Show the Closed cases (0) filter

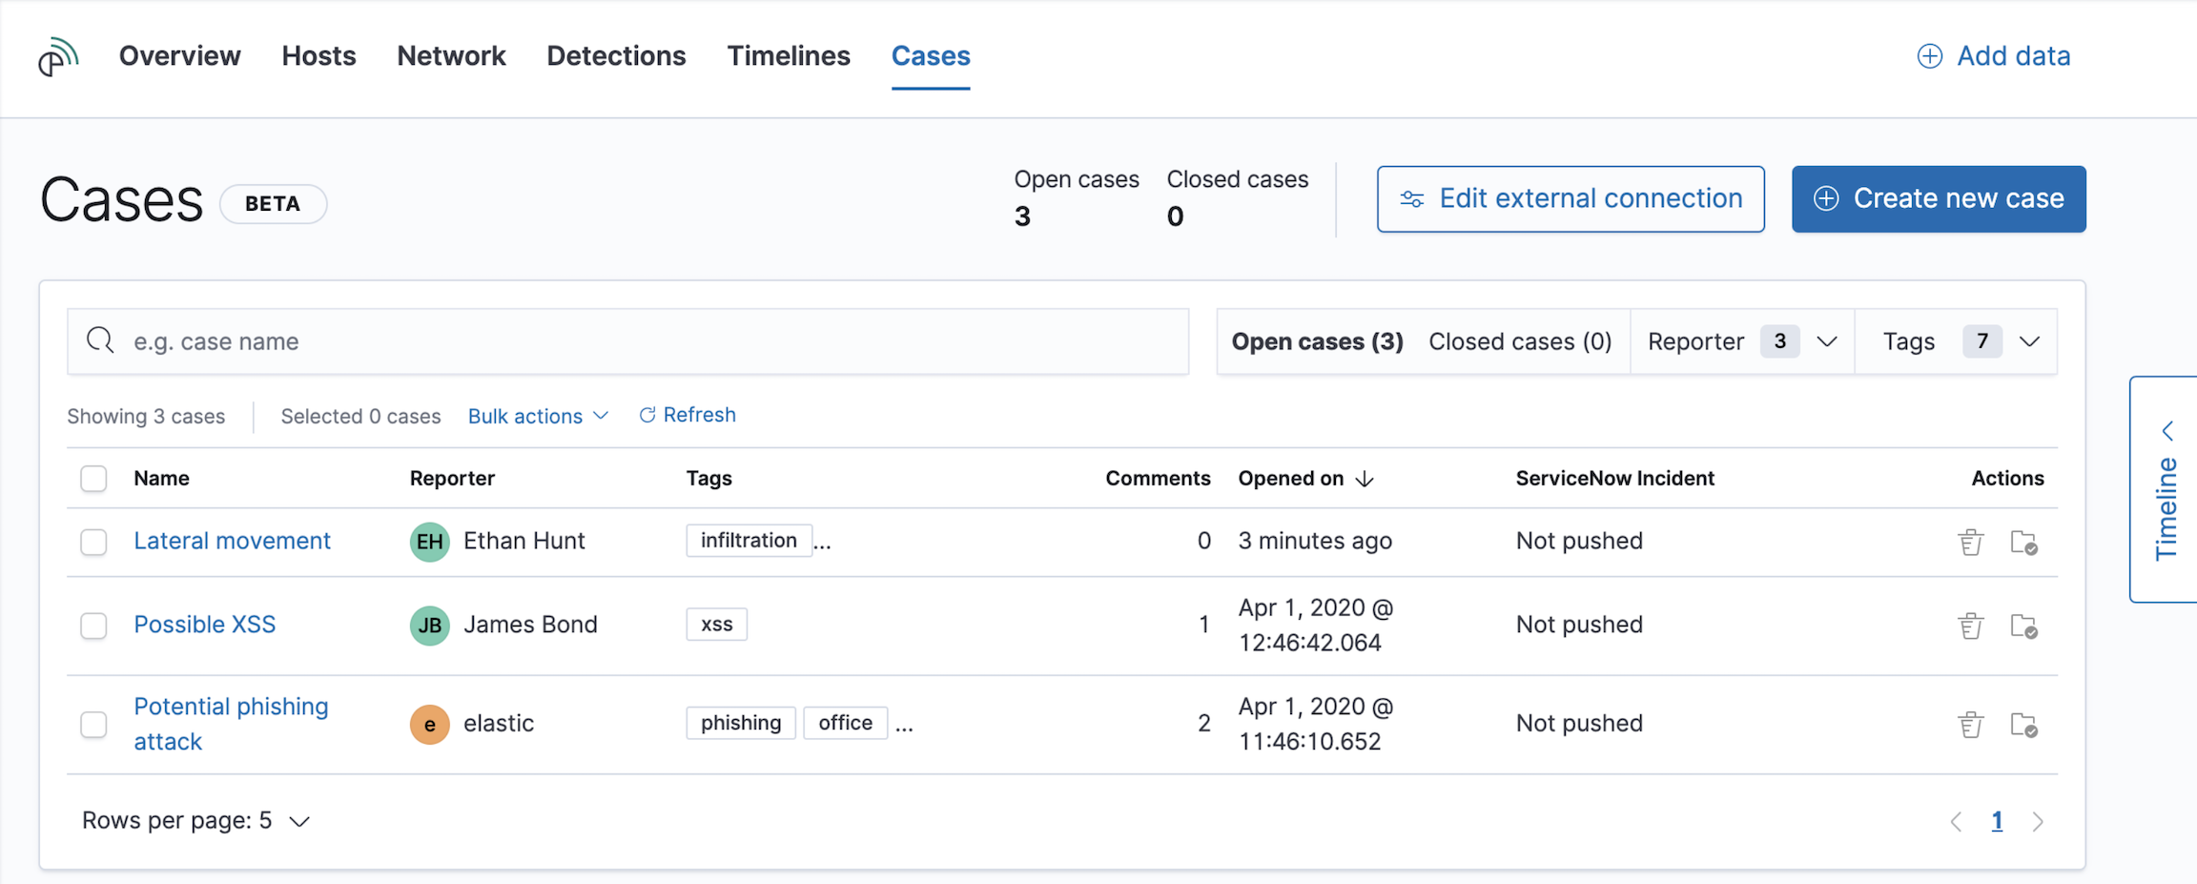pos(1519,341)
